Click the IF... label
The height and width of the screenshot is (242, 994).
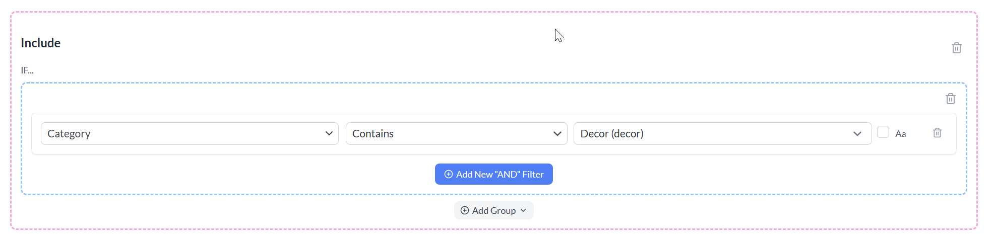(27, 70)
